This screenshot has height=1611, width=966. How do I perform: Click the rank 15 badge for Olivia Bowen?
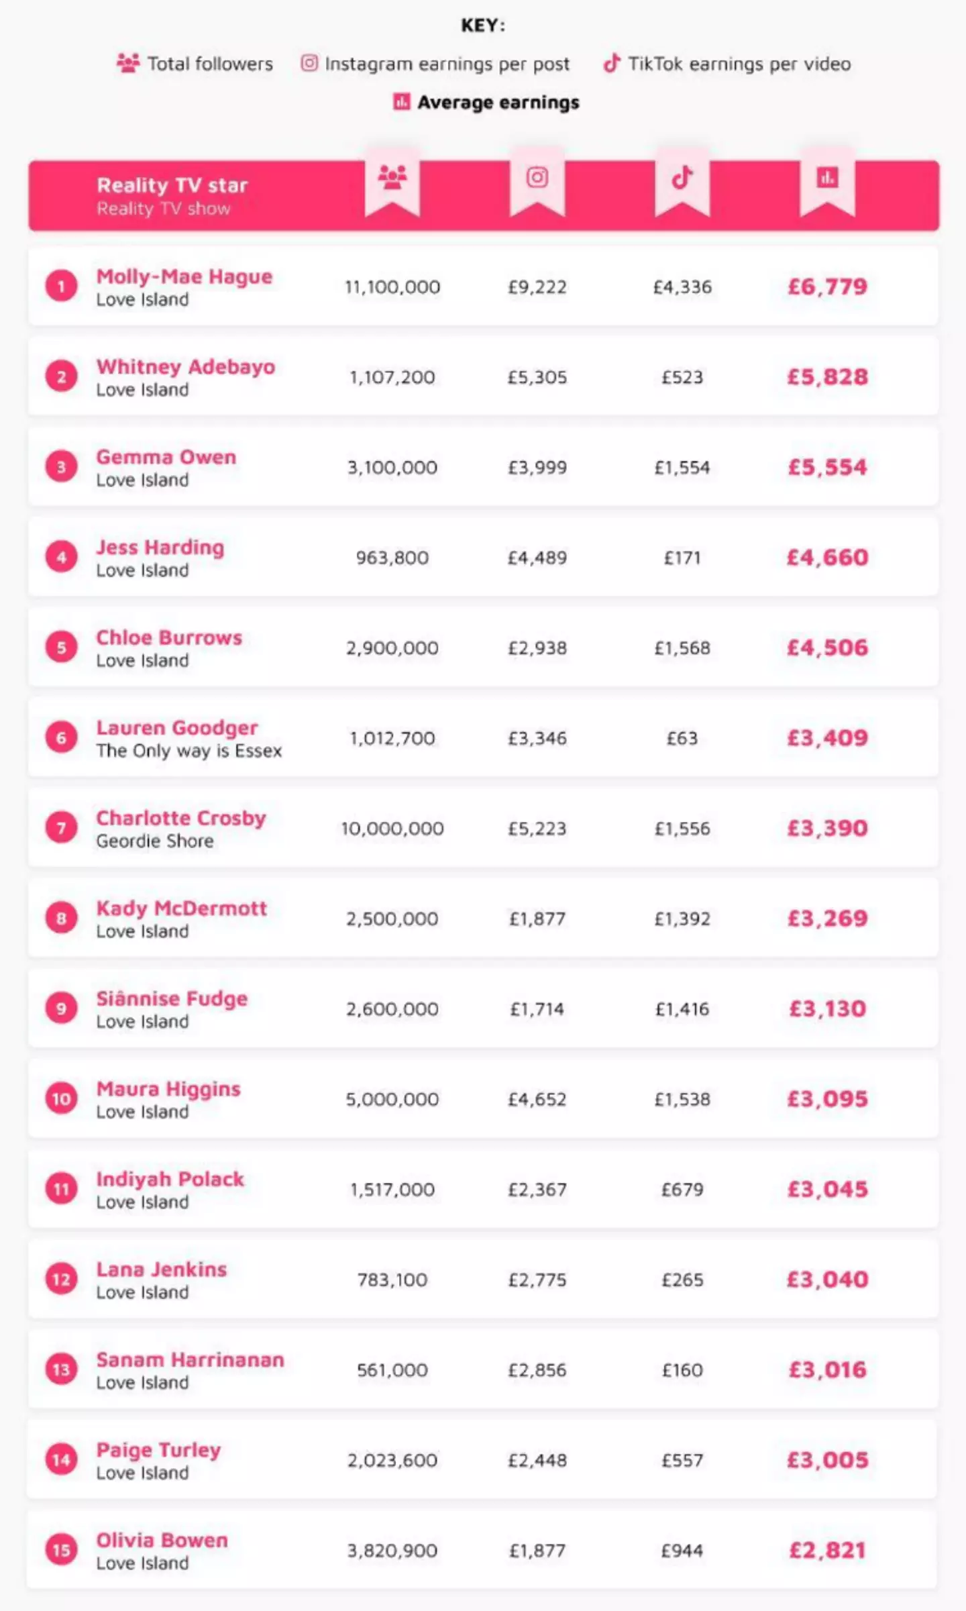point(62,1550)
